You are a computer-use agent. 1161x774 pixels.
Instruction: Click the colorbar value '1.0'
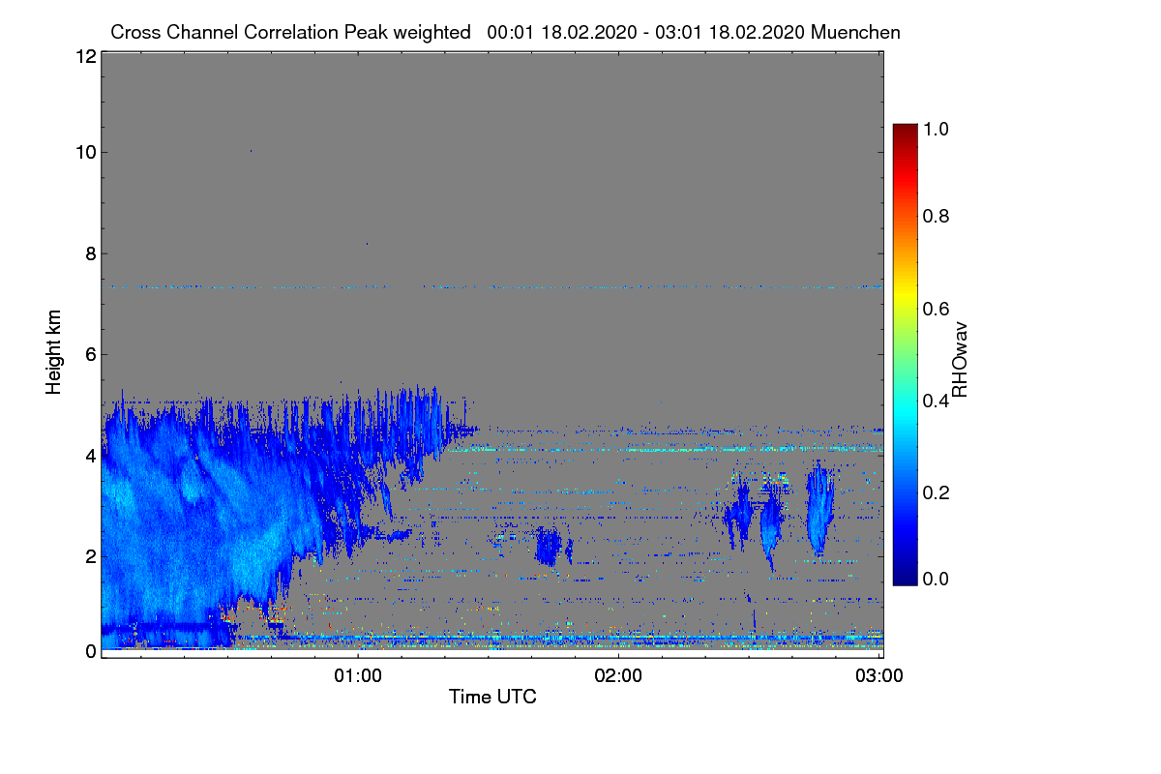[936, 127]
